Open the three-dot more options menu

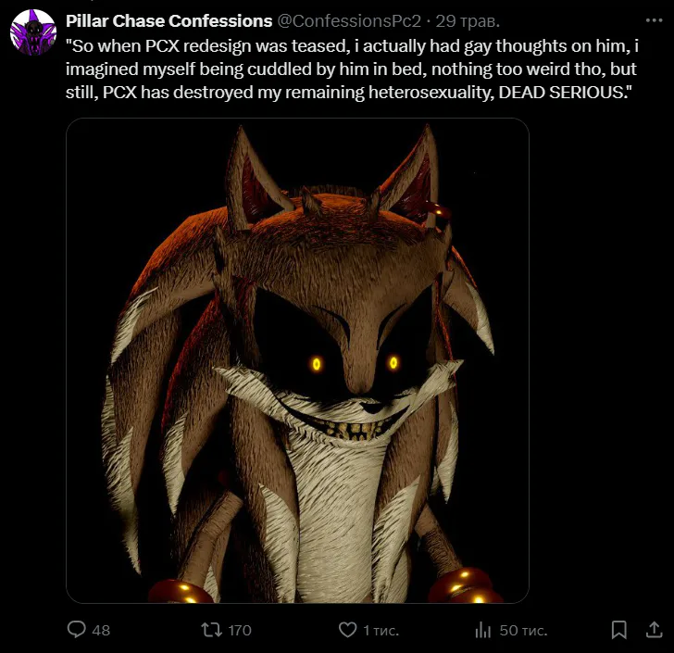654,20
